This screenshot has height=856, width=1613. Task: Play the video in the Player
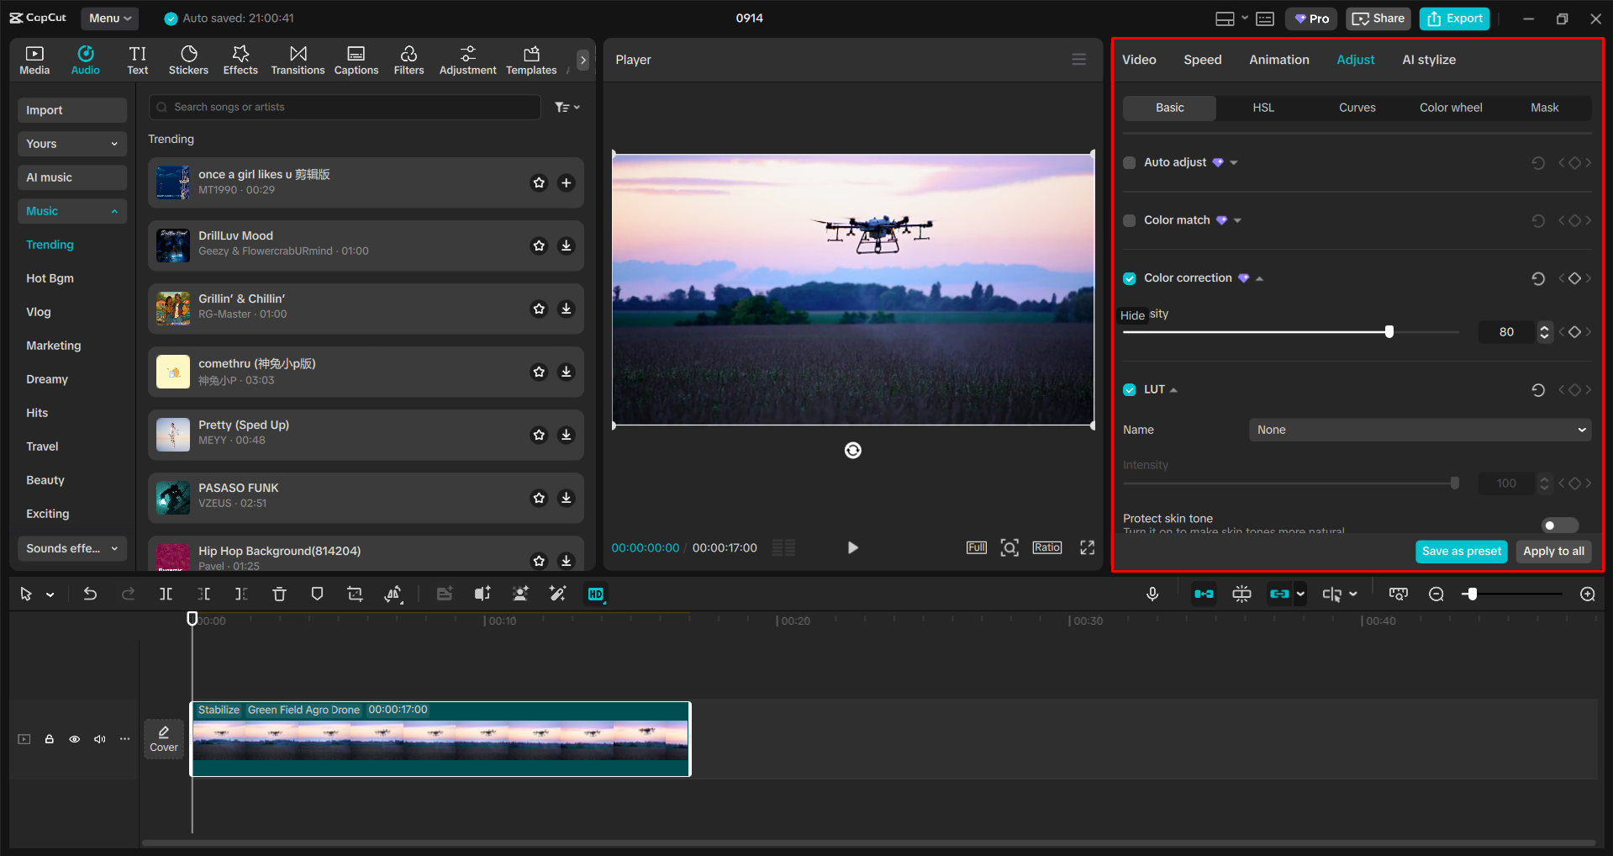pyautogui.click(x=852, y=547)
